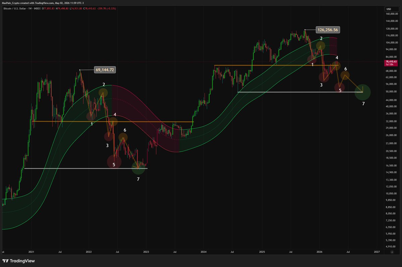
Task: Click 50,000.00 on the price axis
Action: tap(392, 92)
